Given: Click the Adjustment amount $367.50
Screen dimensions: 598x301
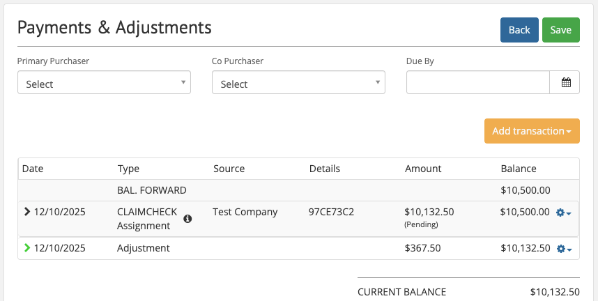Looking at the screenshot, I should pyautogui.click(x=422, y=248).
